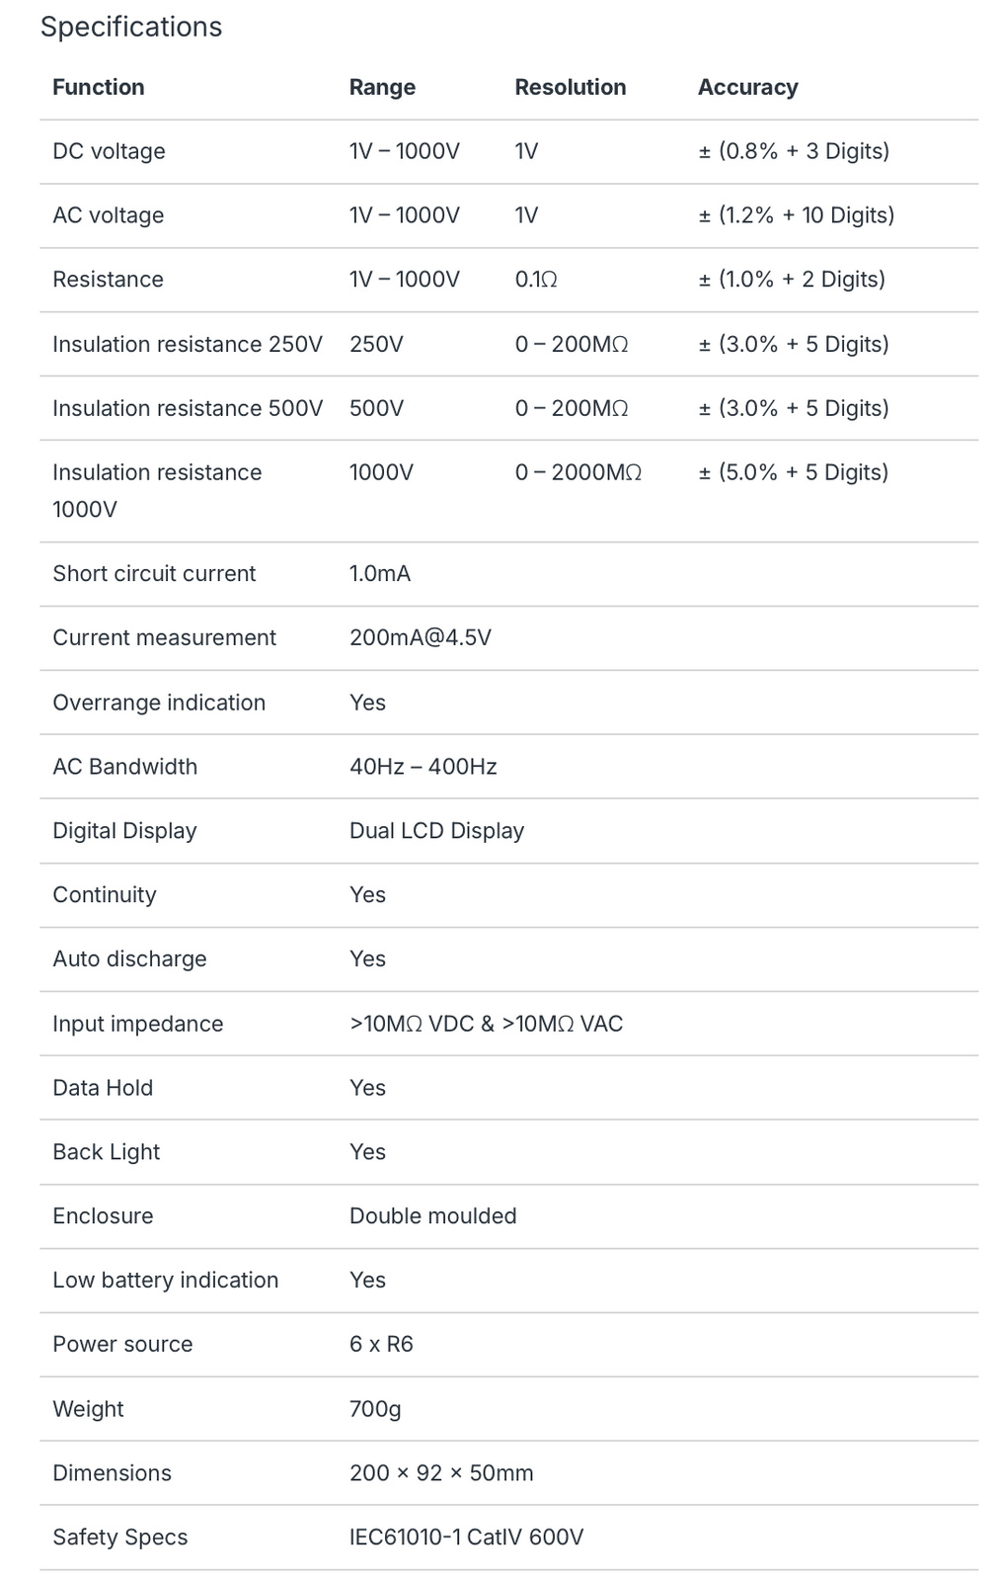The height and width of the screenshot is (1580, 1000).
Task: Click the Dimensions 200 × 92 × 50mm value
Action: tap(441, 1473)
